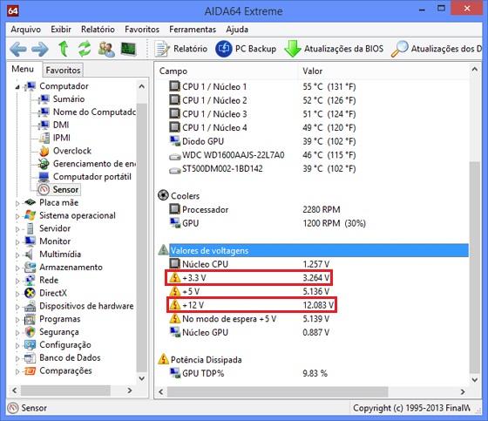Image resolution: width=488 pixels, height=421 pixels.
Task: Click the sensor list vertical scrollbar thumb
Action: tap(475, 267)
